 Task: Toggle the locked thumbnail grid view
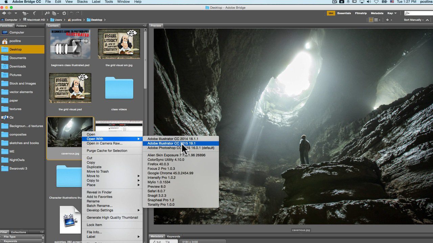(371, 20)
